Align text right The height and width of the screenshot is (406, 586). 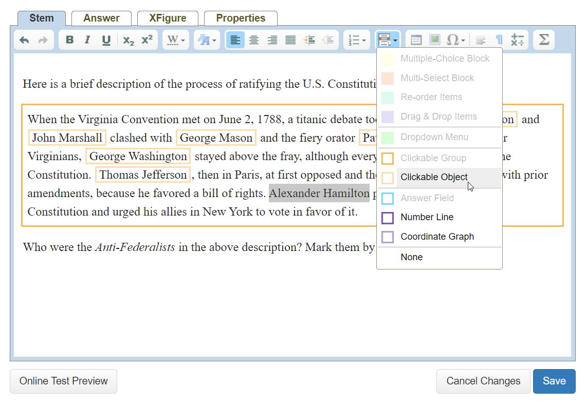272,40
